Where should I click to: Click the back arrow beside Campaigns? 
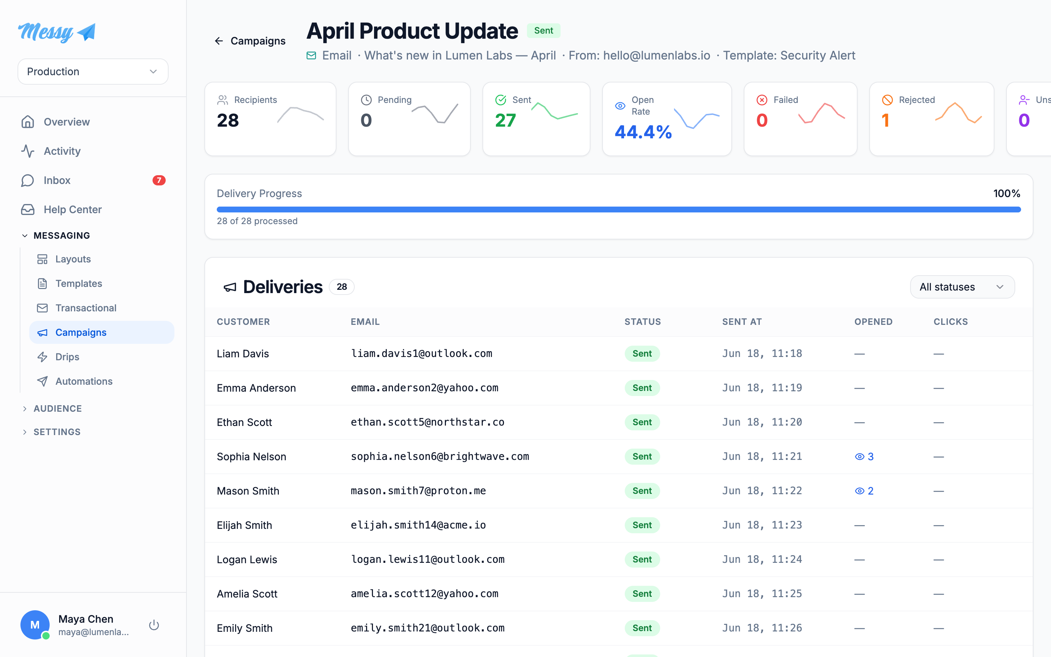pyautogui.click(x=219, y=41)
